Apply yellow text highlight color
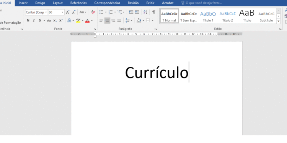The image size is (287, 143). pos(78,21)
